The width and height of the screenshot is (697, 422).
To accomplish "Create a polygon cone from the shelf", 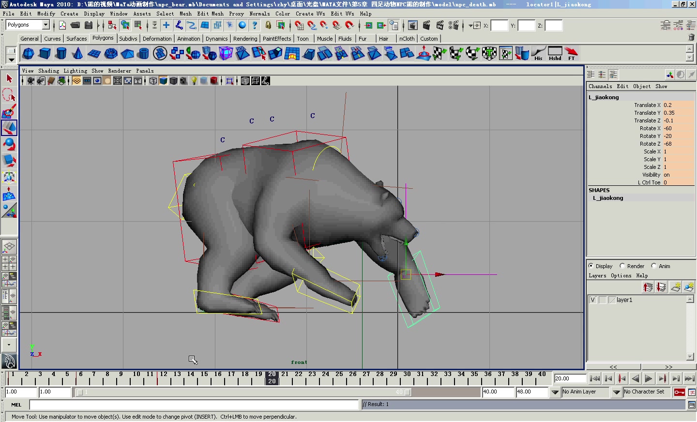I will (77, 53).
